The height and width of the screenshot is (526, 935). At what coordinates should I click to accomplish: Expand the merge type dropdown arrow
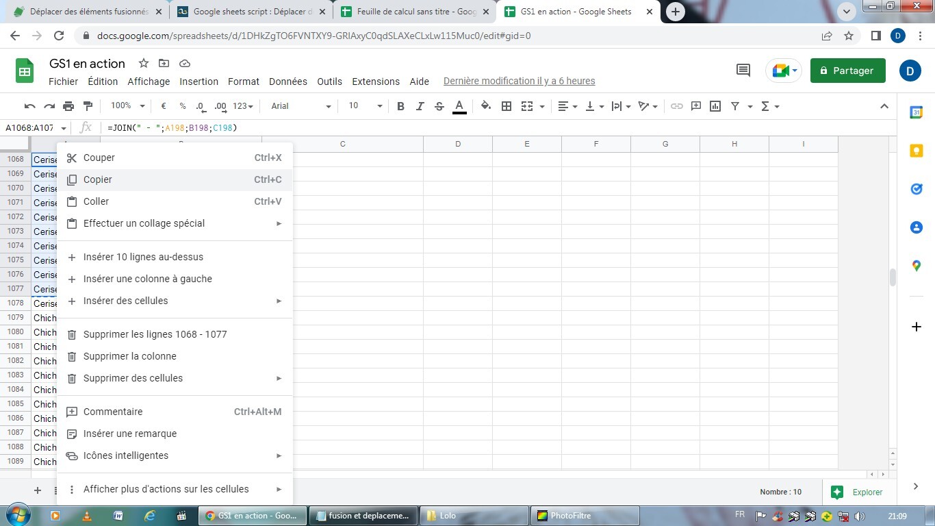pos(542,106)
